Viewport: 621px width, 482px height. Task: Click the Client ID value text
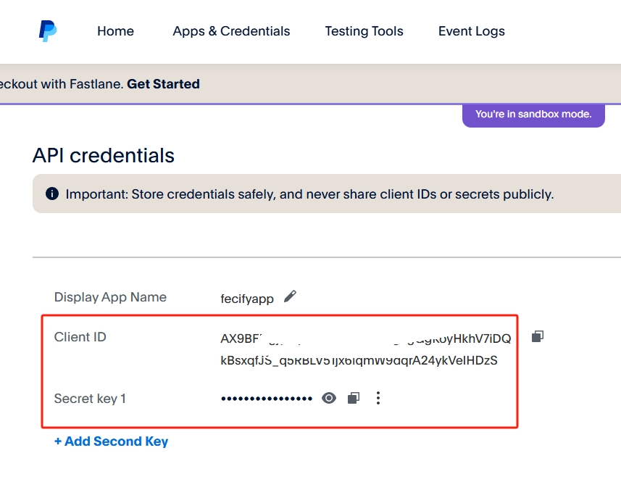click(x=365, y=349)
